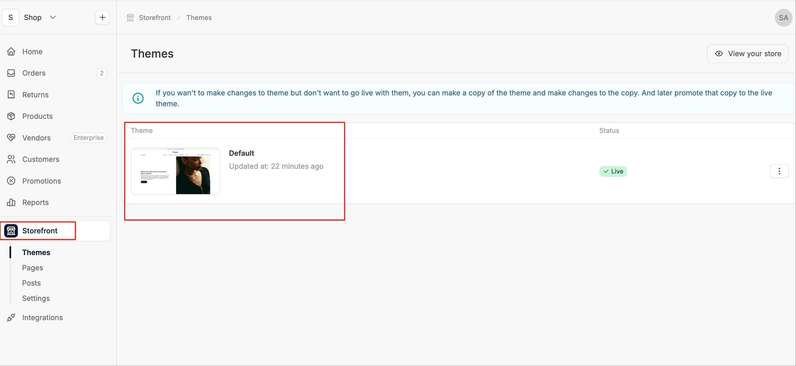
Task: Open the Pages submenu item
Action: tap(33, 268)
